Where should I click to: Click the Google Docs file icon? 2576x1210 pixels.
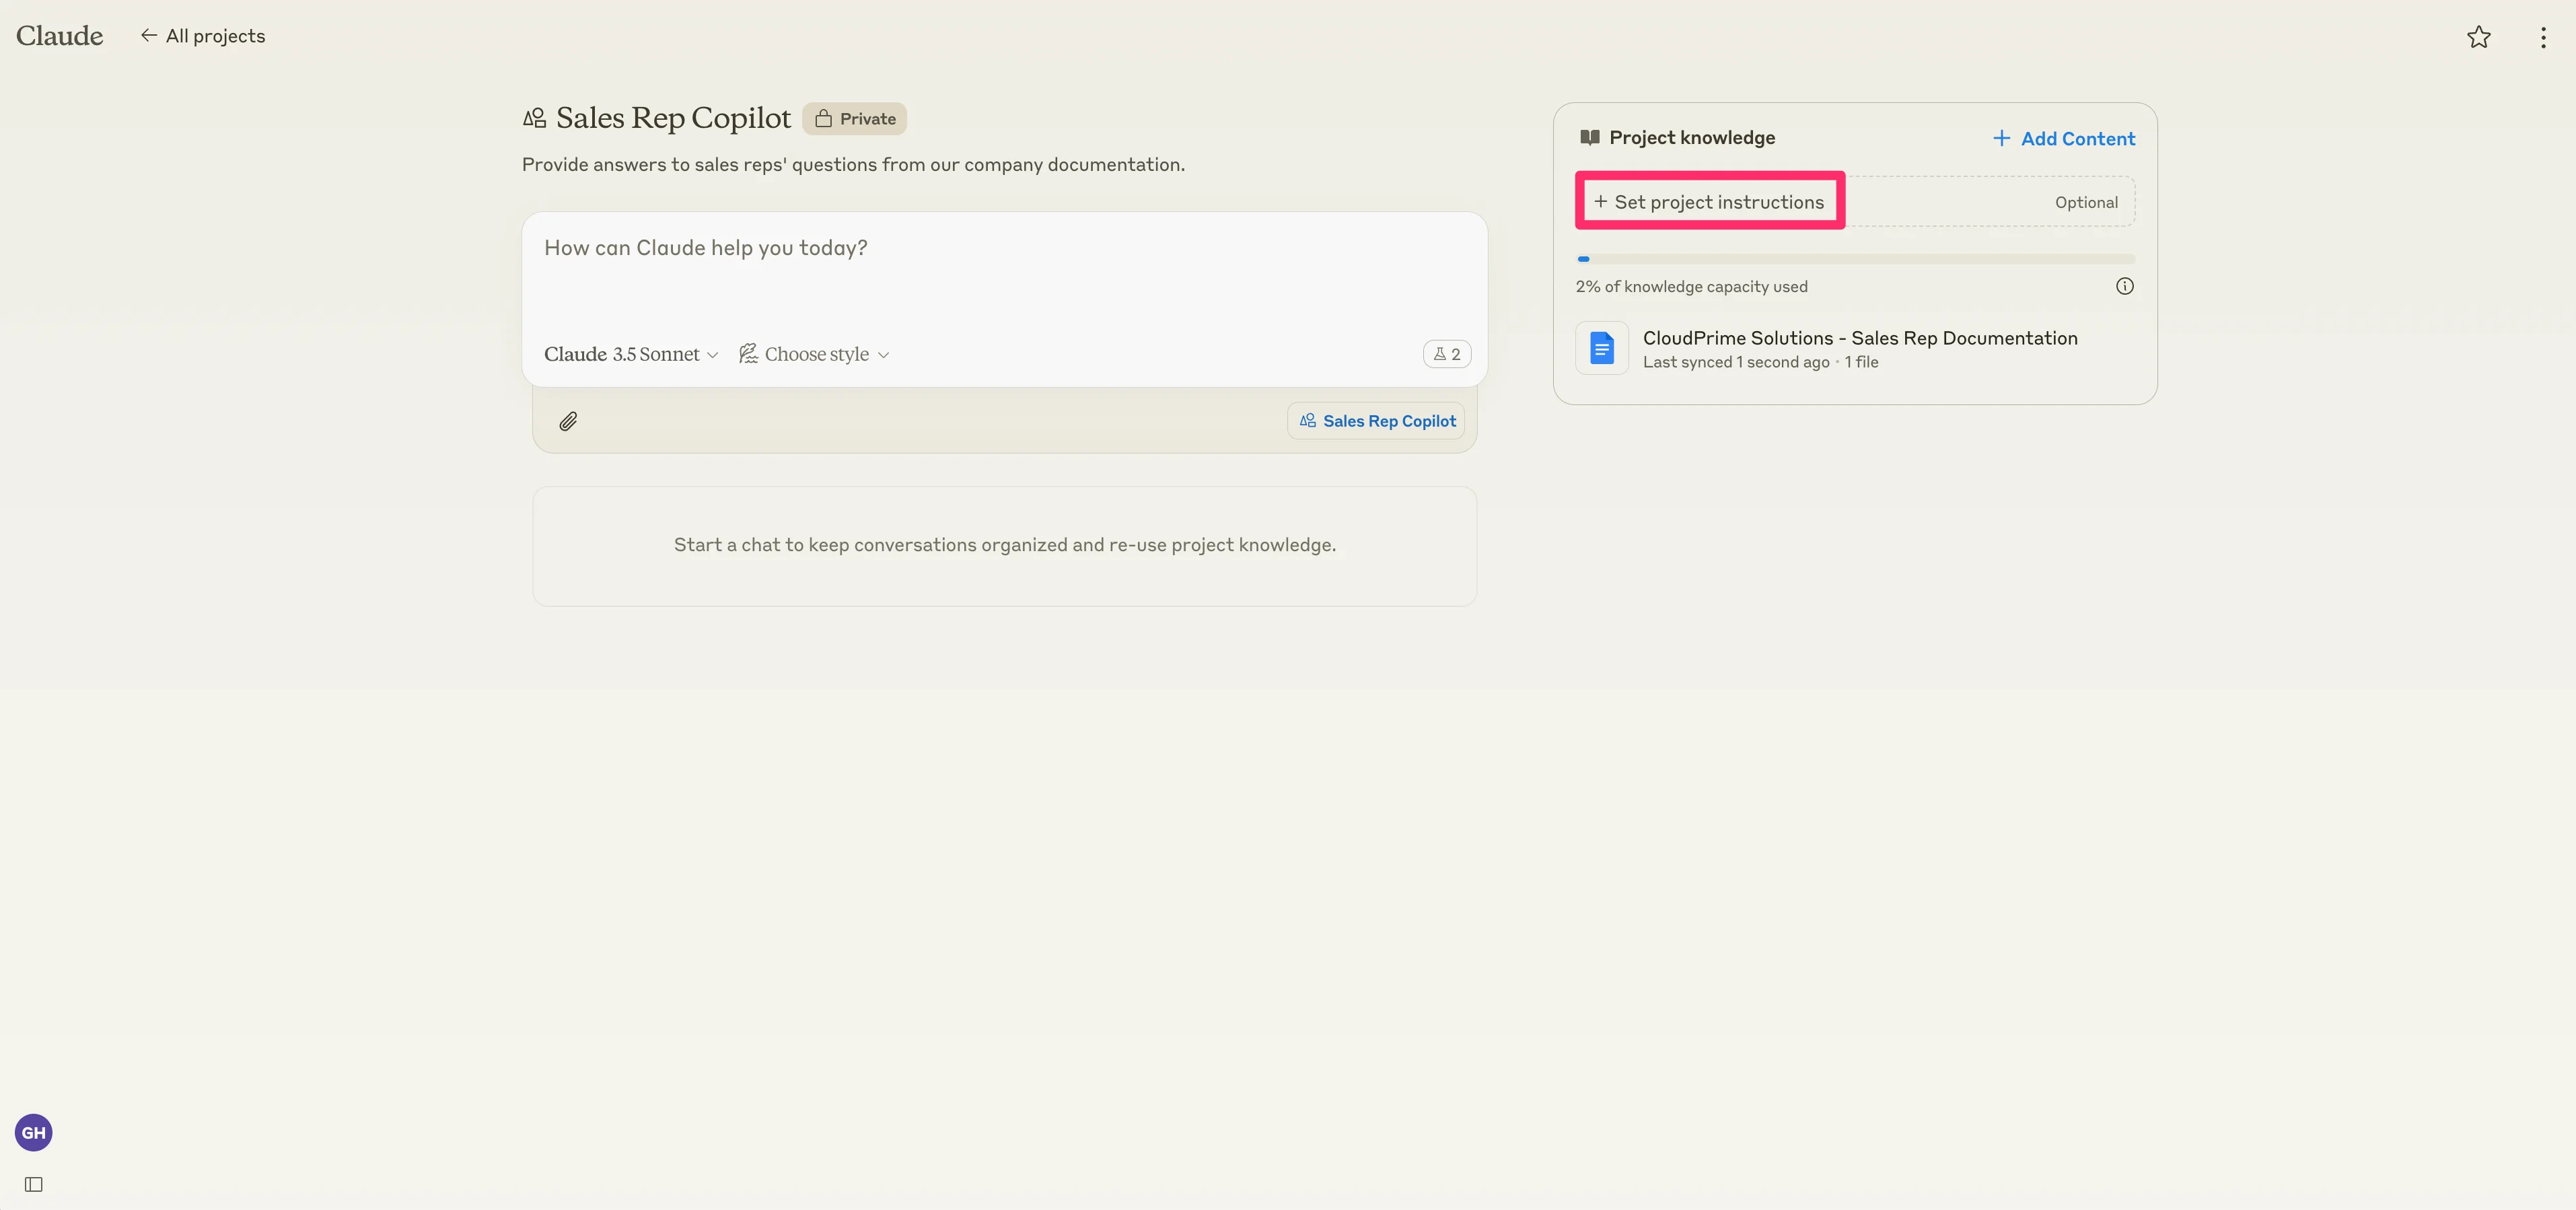coord(1601,348)
